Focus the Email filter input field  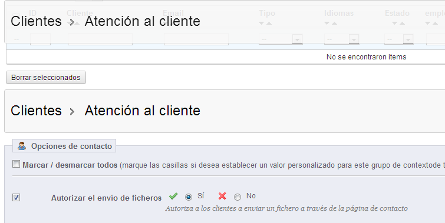(196, 39)
